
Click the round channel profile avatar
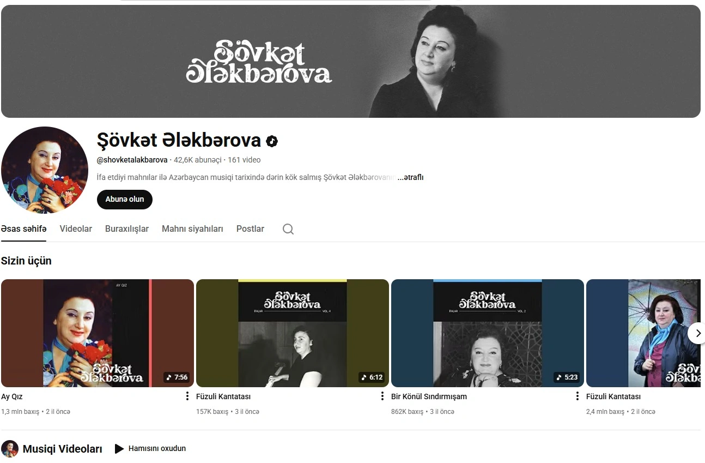pos(45,170)
